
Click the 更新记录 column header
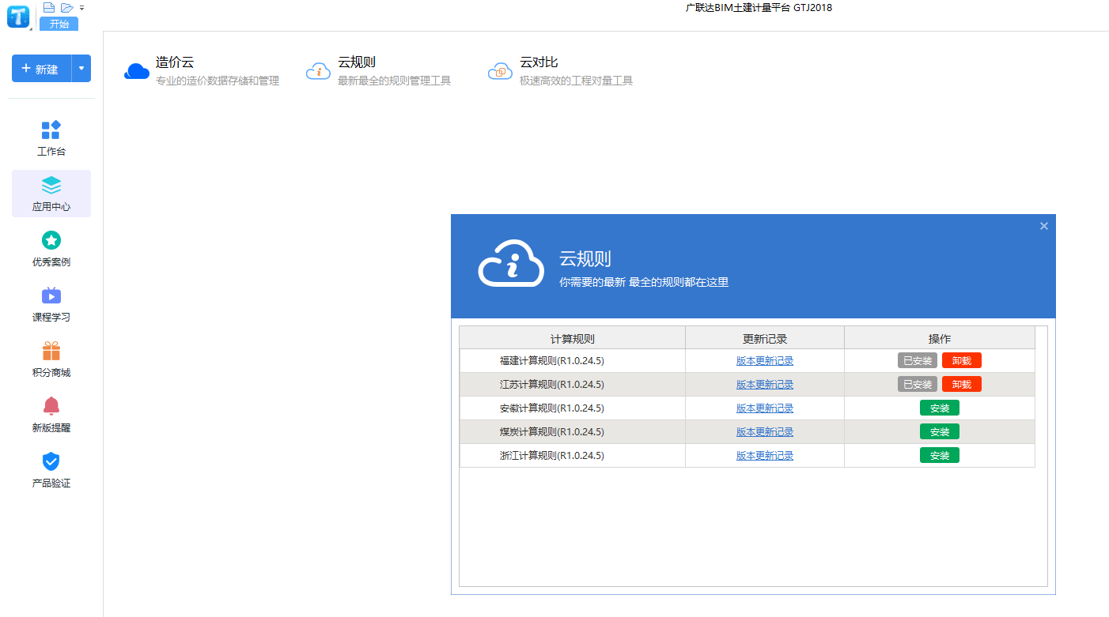765,338
